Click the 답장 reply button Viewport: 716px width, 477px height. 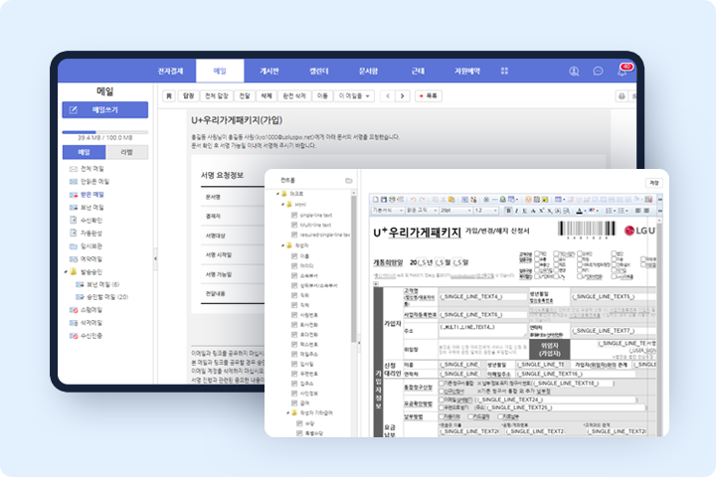(189, 95)
